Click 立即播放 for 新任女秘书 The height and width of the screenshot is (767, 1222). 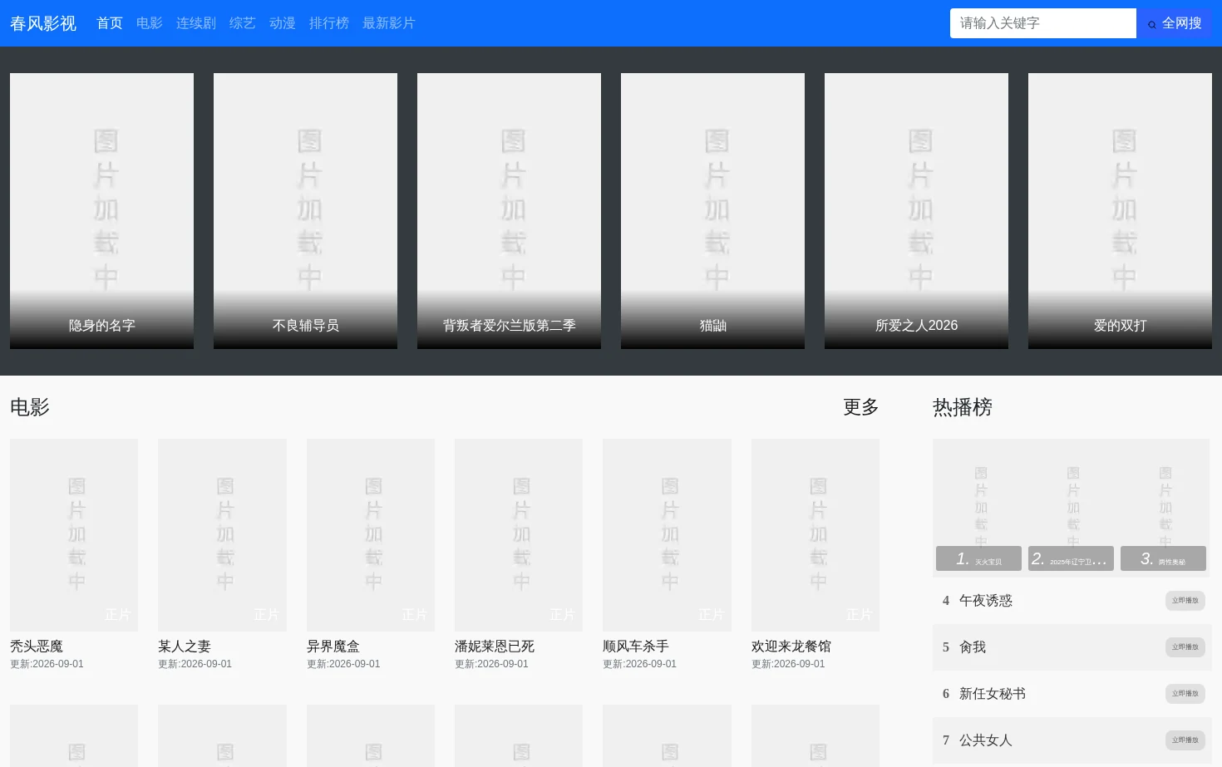click(1185, 694)
